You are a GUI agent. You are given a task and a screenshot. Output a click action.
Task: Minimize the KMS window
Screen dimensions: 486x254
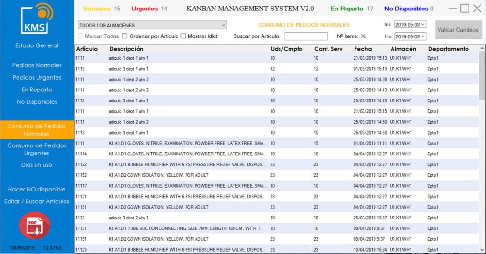click(452, 9)
